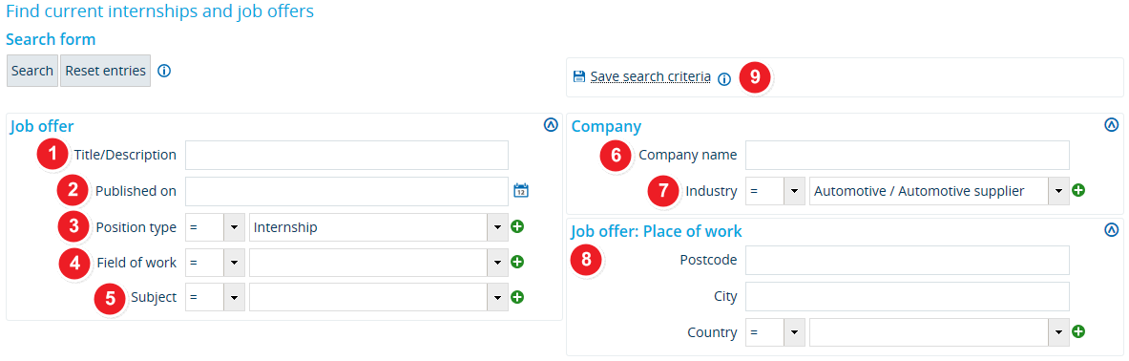Collapse the Job offer: Place of work section
Image resolution: width=1129 pixels, height=361 pixels.
1112,230
